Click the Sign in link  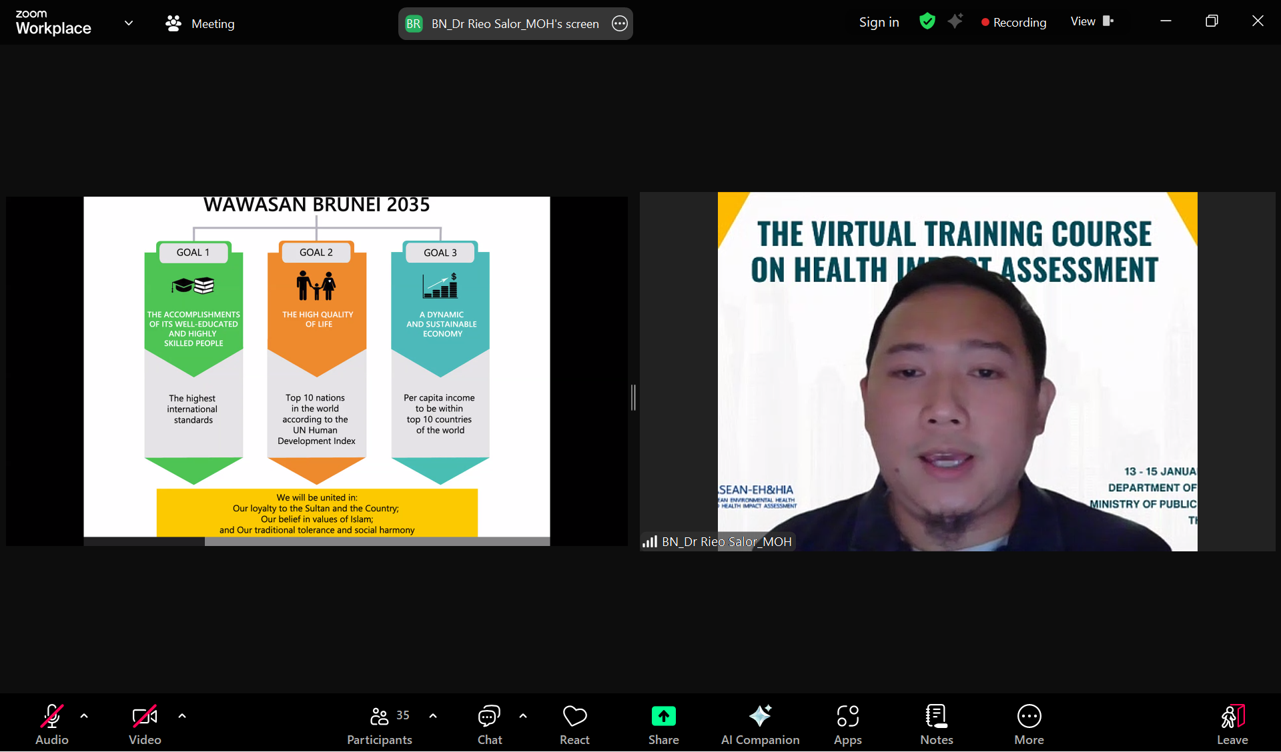pos(879,22)
